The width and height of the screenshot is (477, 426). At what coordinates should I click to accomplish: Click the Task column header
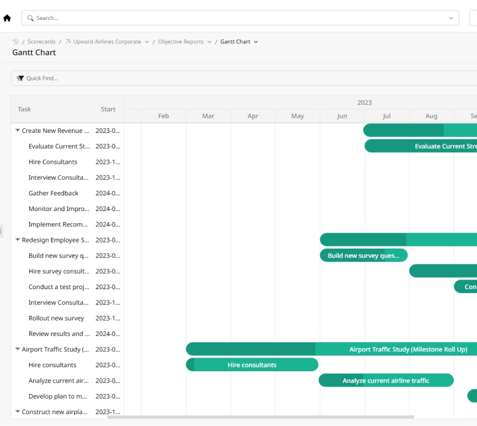(25, 109)
